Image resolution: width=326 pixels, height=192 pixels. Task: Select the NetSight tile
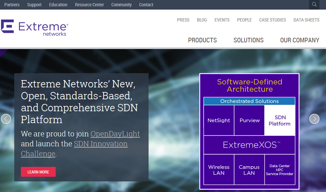click(x=219, y=120)
